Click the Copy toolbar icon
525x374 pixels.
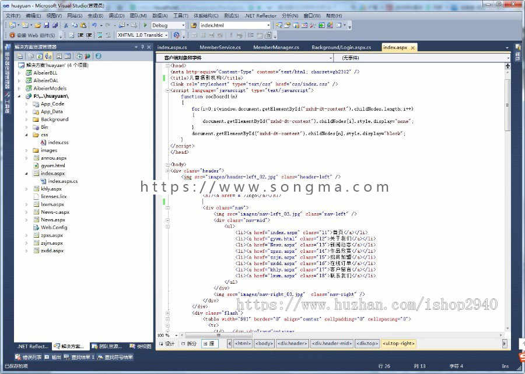point(74,26)
